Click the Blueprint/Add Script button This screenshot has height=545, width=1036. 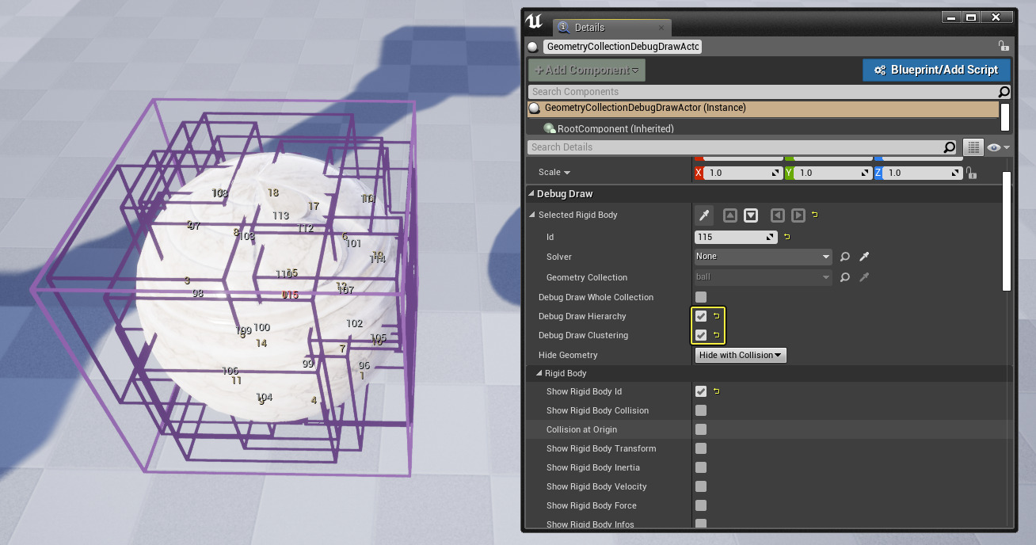937,70
